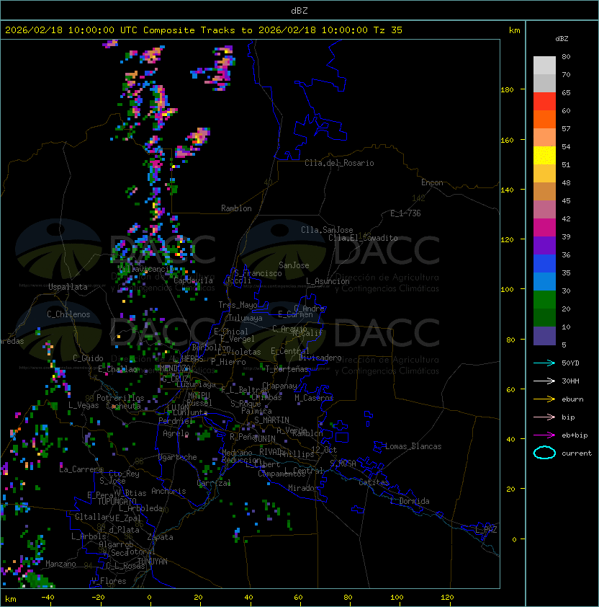
Task: Click the Zapata place label
Action: coord(160,537)
